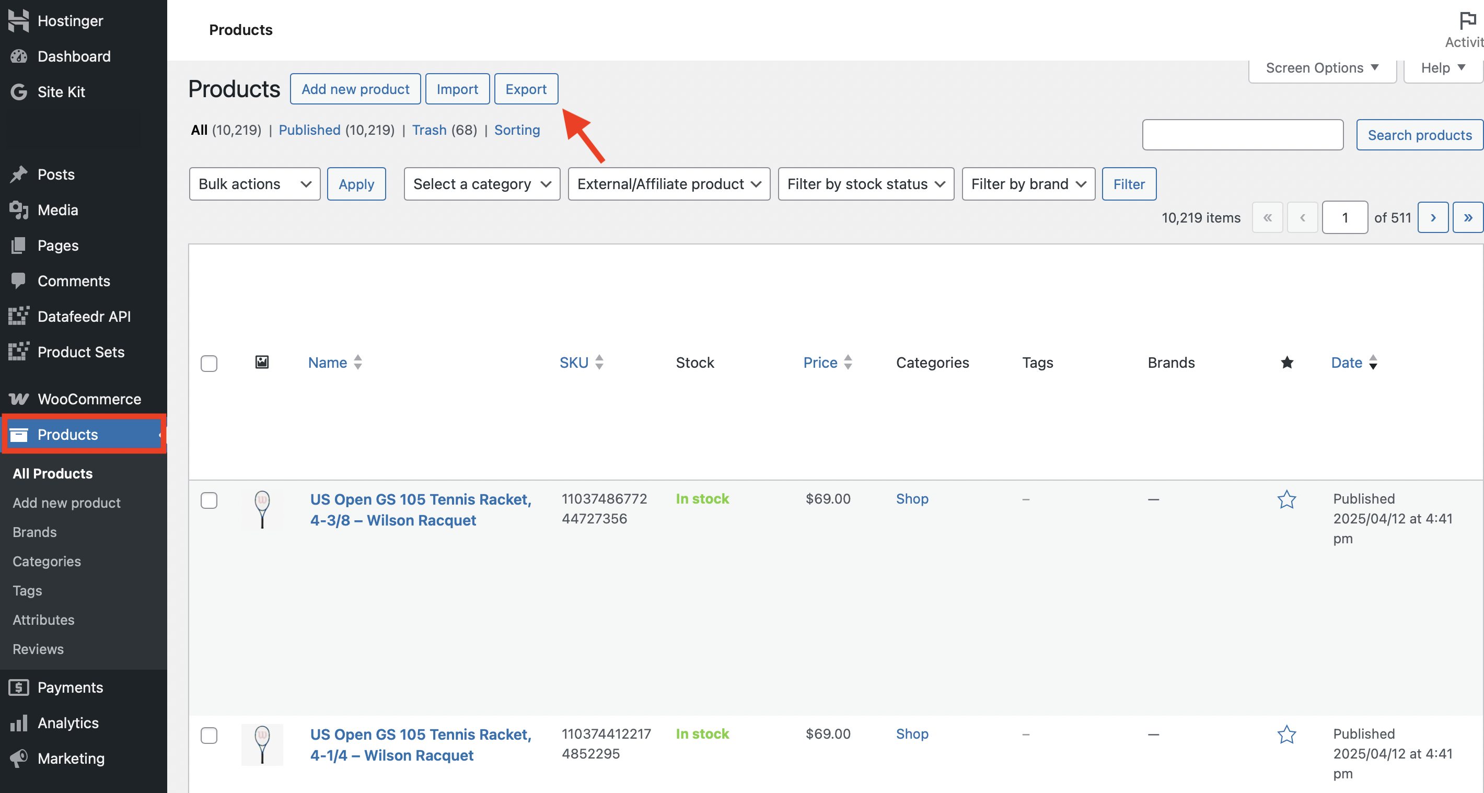Open the Filter by stock status dropdown
This screenshot has height=793, width=1484.
click(x=866, y=184)
